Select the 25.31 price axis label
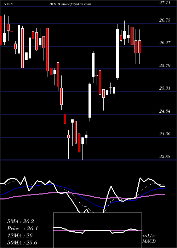 166,88
